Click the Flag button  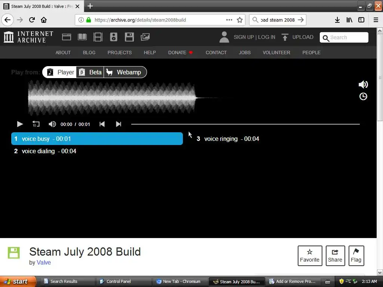(356, 256)
